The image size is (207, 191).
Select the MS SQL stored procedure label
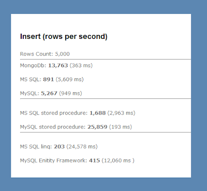pyautogui.click(x=54, y=113)
